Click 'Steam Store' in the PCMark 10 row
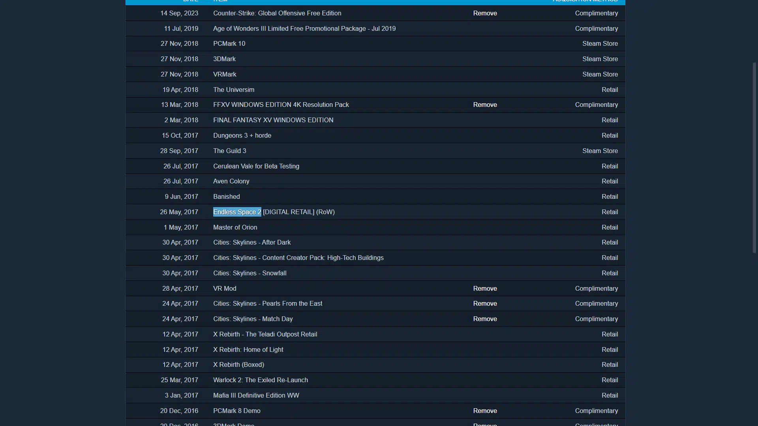Image resolution: width=758 pixels, height=426 pixels. click(x=600, y=43)
